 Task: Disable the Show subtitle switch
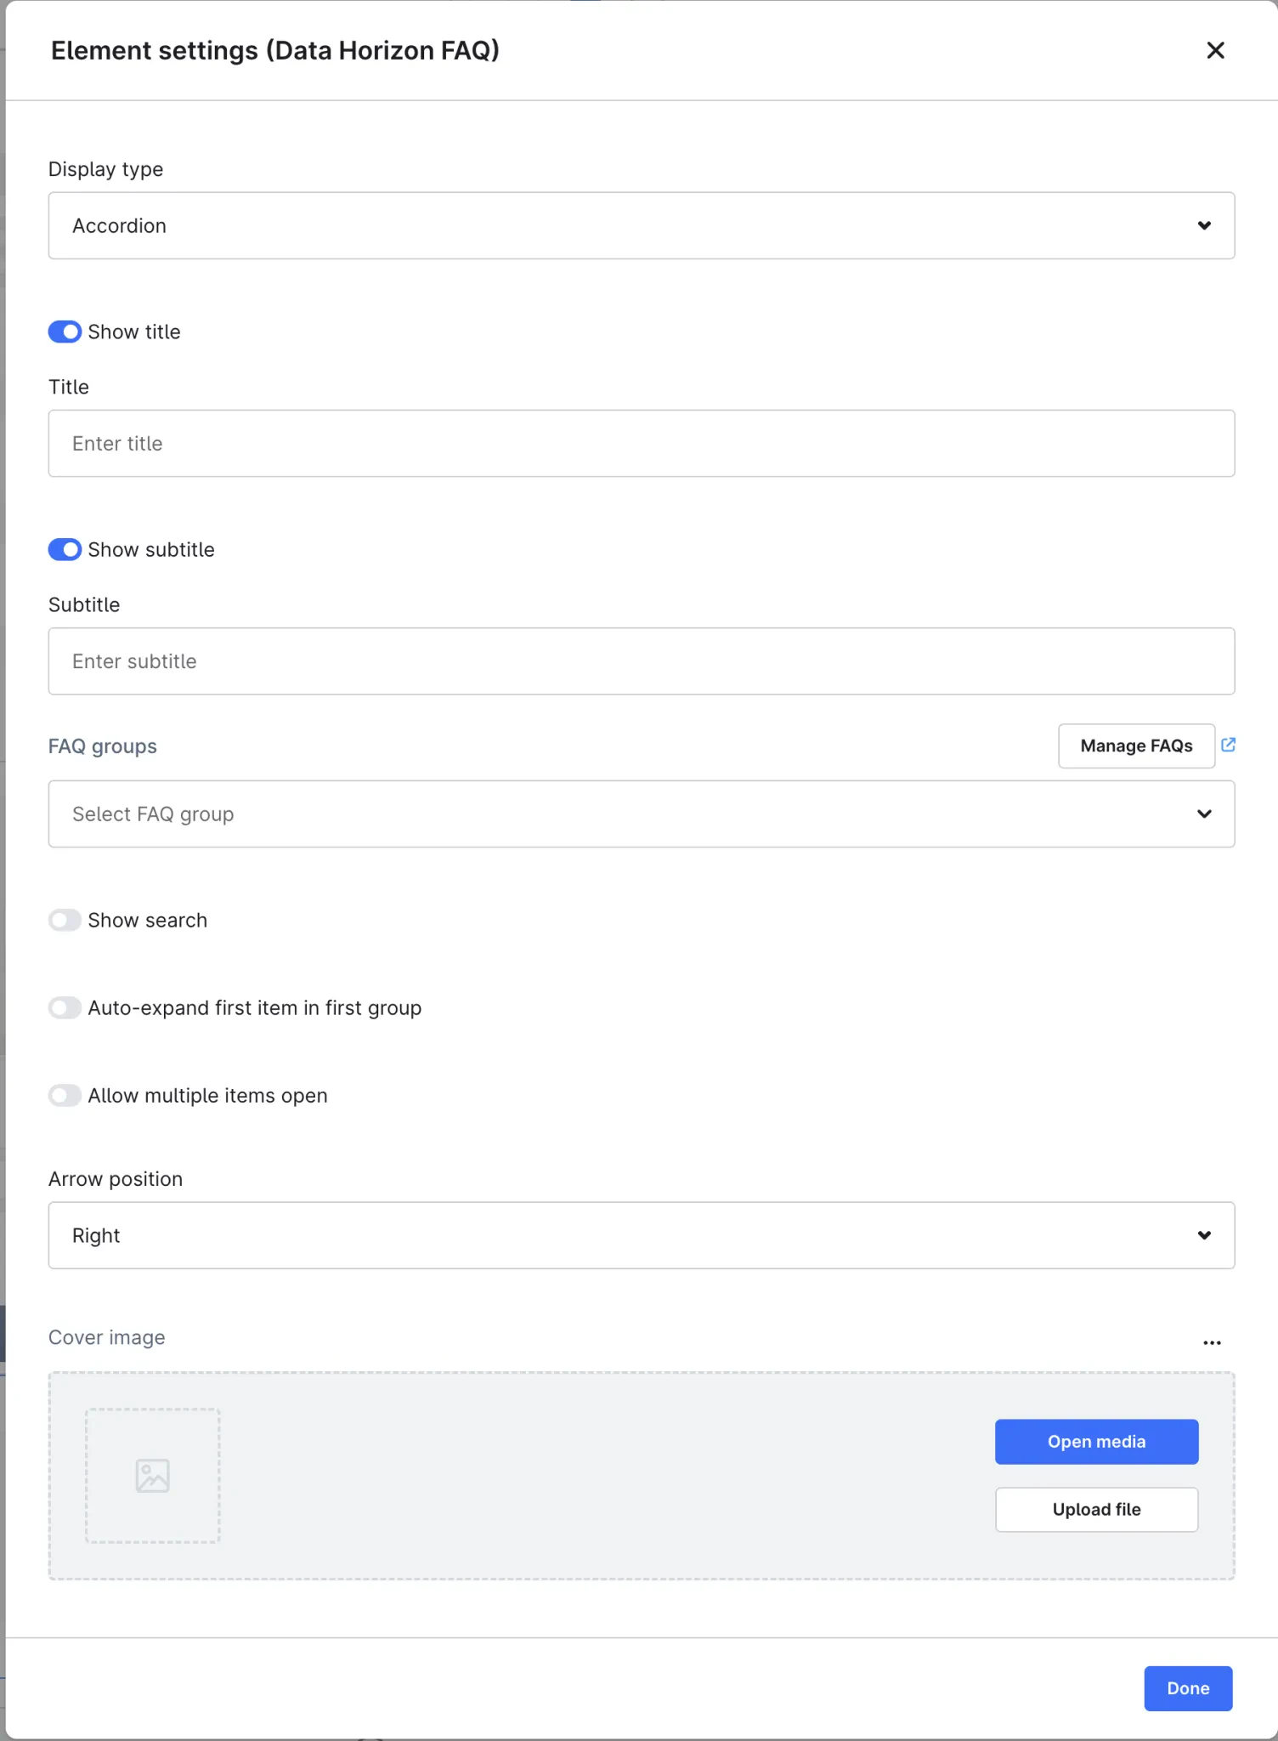pos(65,549)
